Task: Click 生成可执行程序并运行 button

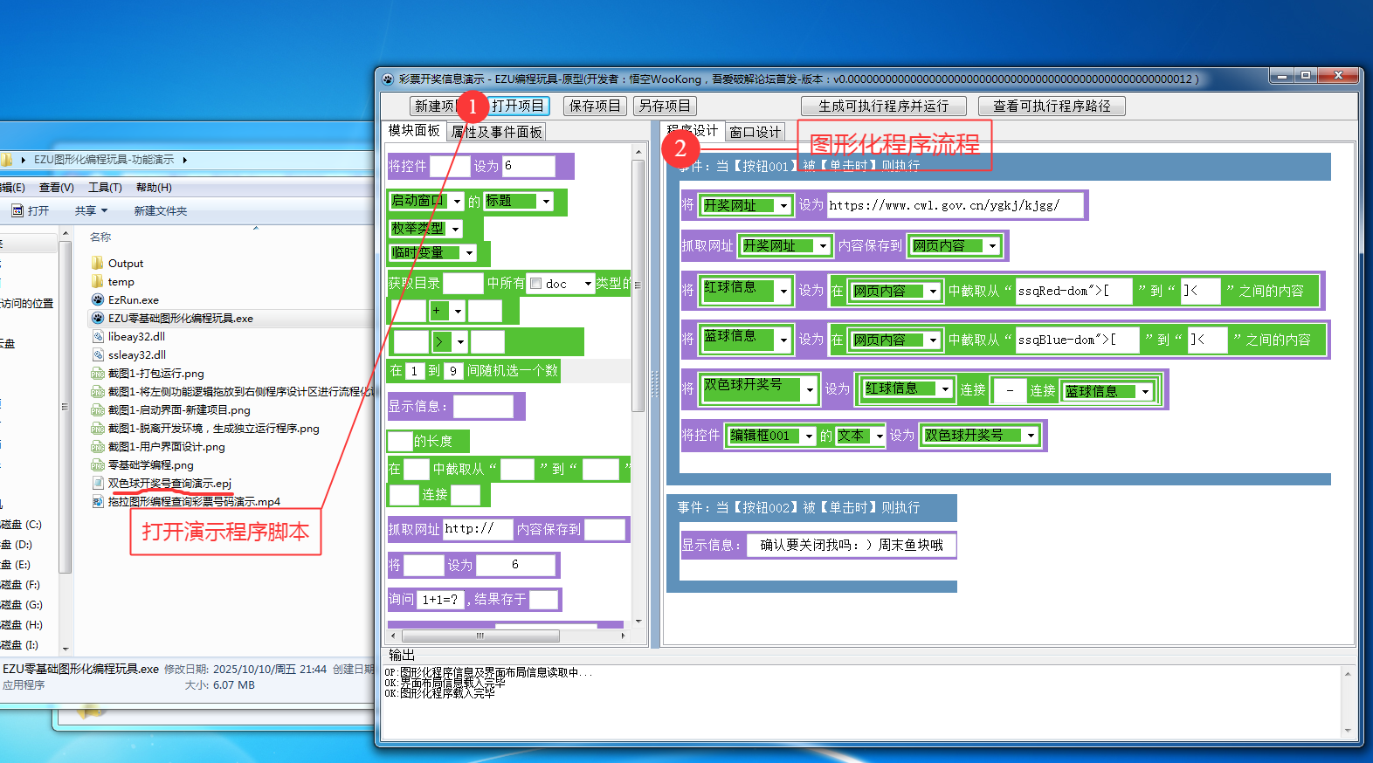Action: pyautogui.click(x=884, y=106)
